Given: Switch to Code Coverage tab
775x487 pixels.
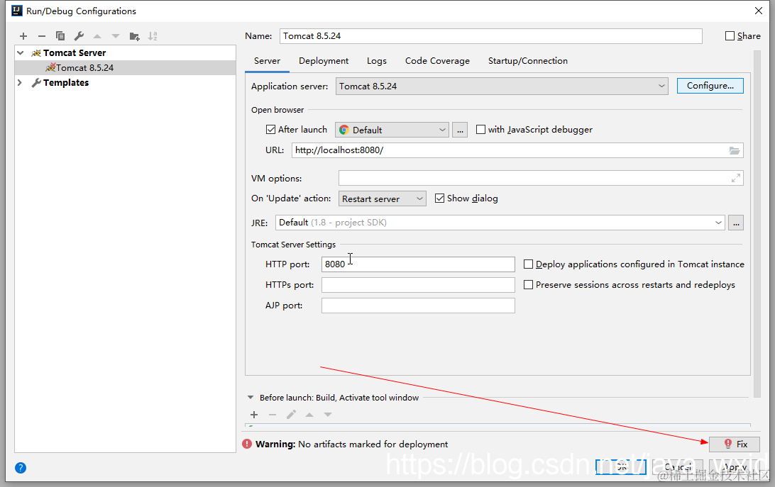Looking at the screenshot, I should click(x=437, y=61).
